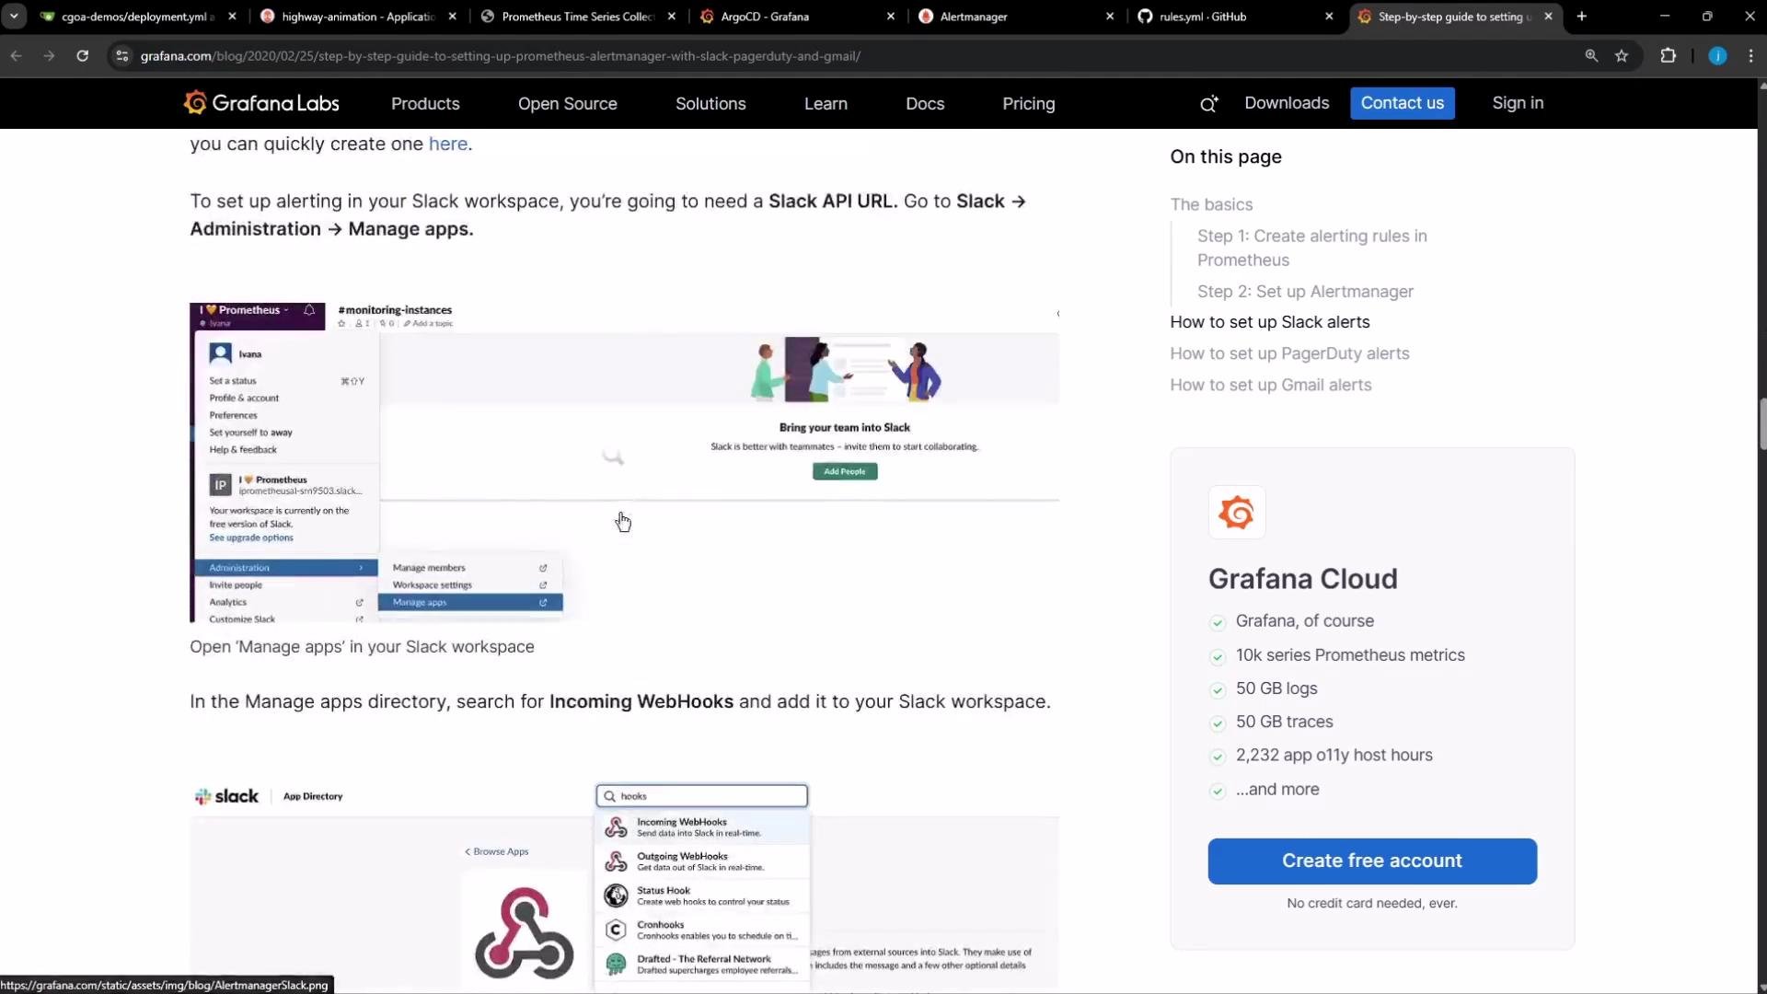The height and width of the screenshot is (994, 1767).
Task: Jump to 'The basics' section
Action: [1211, 204]
